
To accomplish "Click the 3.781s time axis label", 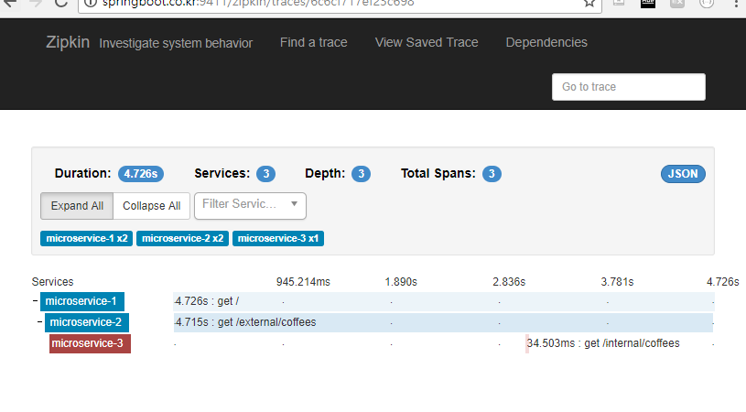I will (617, 282).
